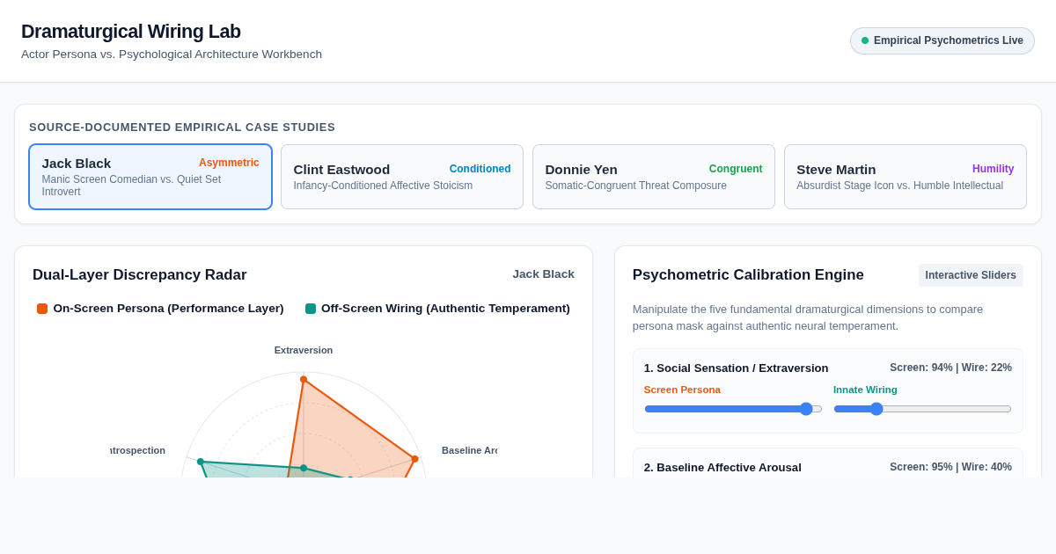Click the Baseline Arousal axis label on radar
Viewport: 1056px width, 554px height.
click(469, 450)
